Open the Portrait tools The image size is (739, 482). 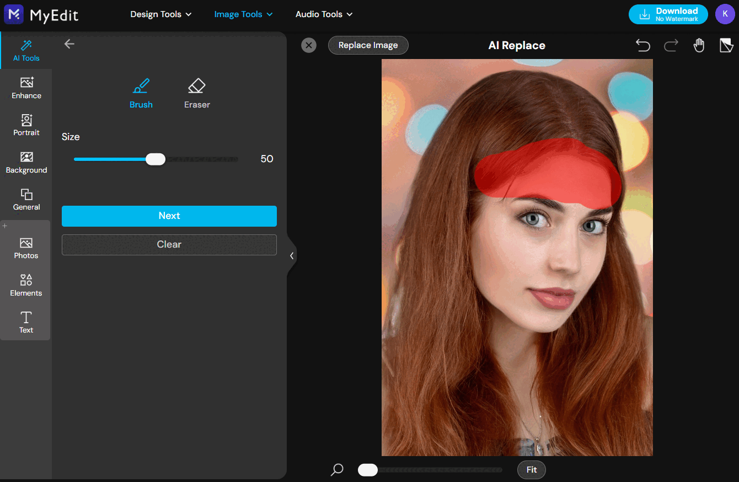tap(26, 125)
